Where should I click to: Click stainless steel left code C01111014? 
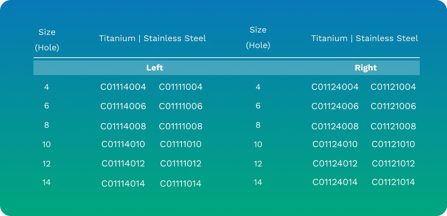click(x=181, y=183)
